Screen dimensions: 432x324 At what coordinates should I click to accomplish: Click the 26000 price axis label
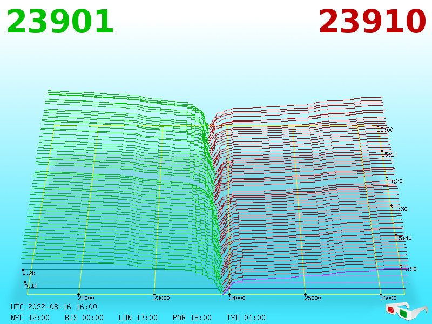(x=388, y=298)
